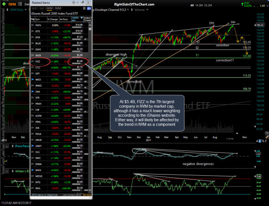Viewport: 269px width, 206px height.
Task: Toggle the flag for BLUE
Action: pyautogui.click(x=33, y=43)
